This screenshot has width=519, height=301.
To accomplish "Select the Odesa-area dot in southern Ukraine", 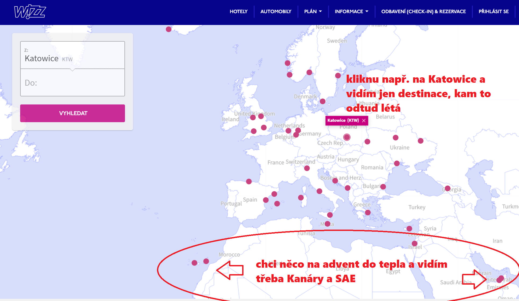I will pyautogui.click(x=397, y=163).
